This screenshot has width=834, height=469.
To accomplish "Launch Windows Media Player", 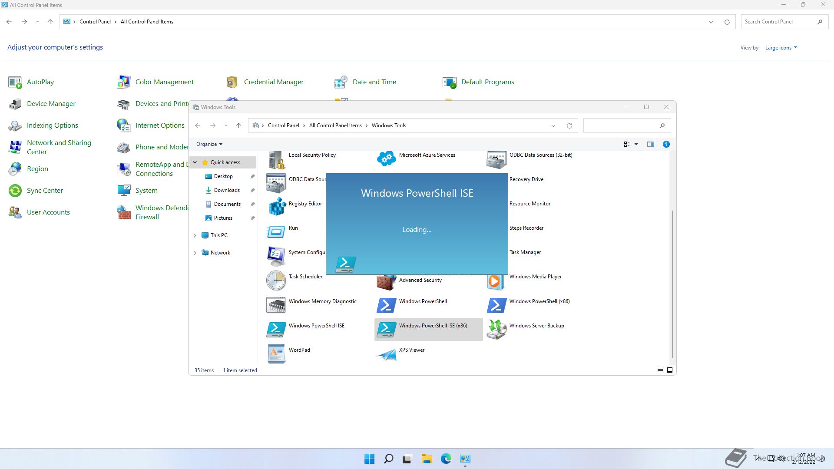I will pos(535,277).
